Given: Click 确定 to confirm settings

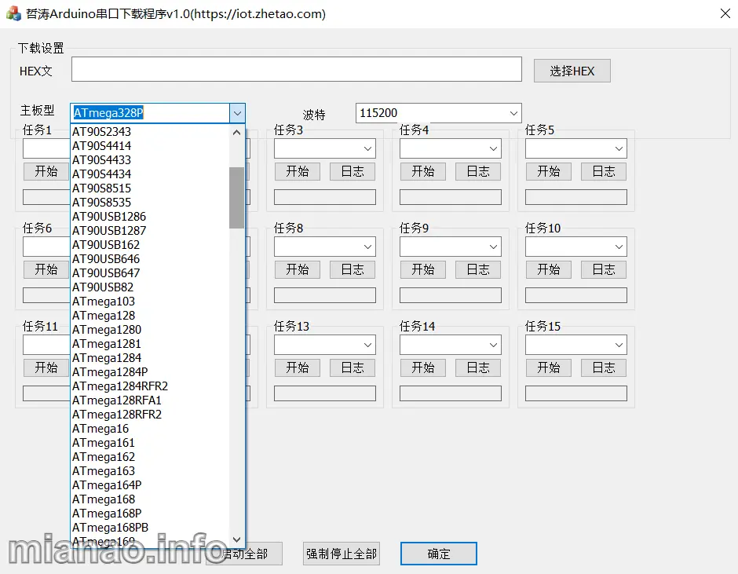Looking at the screenshot, I should [x=438, y=554].
